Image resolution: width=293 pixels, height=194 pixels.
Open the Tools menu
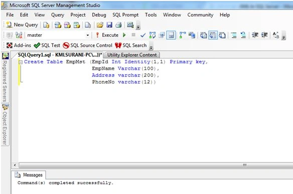coord(151,15)
